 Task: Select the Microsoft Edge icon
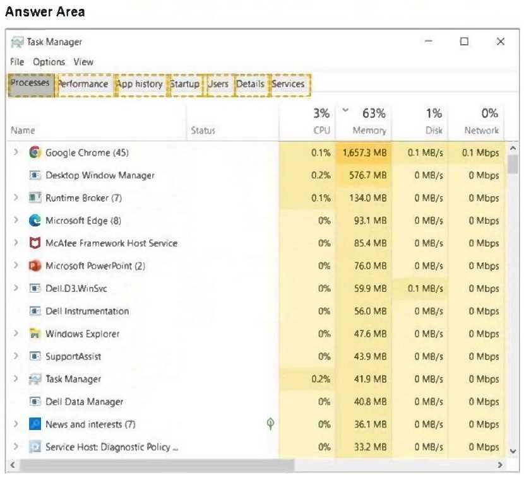pos(35,221)
